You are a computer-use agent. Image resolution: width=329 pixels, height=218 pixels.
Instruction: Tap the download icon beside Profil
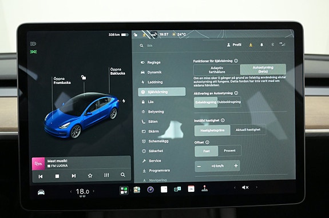[x=251, y=45]
